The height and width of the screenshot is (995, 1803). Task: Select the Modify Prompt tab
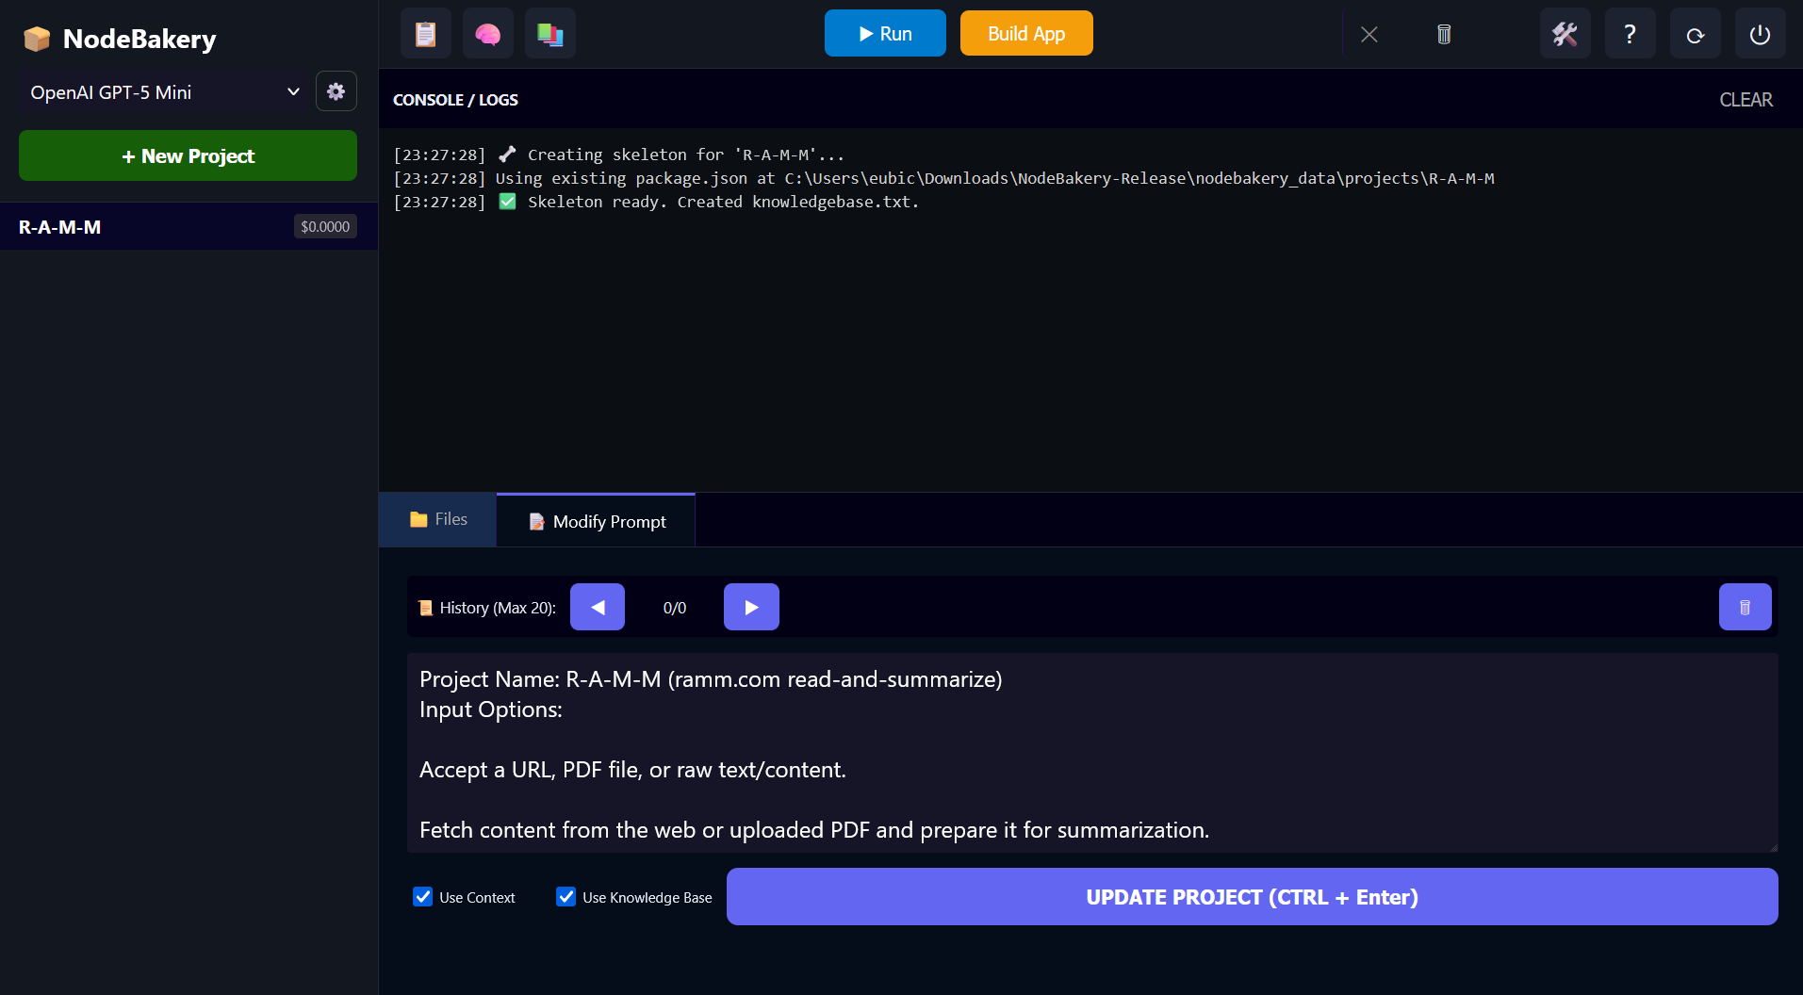[597, 521]
